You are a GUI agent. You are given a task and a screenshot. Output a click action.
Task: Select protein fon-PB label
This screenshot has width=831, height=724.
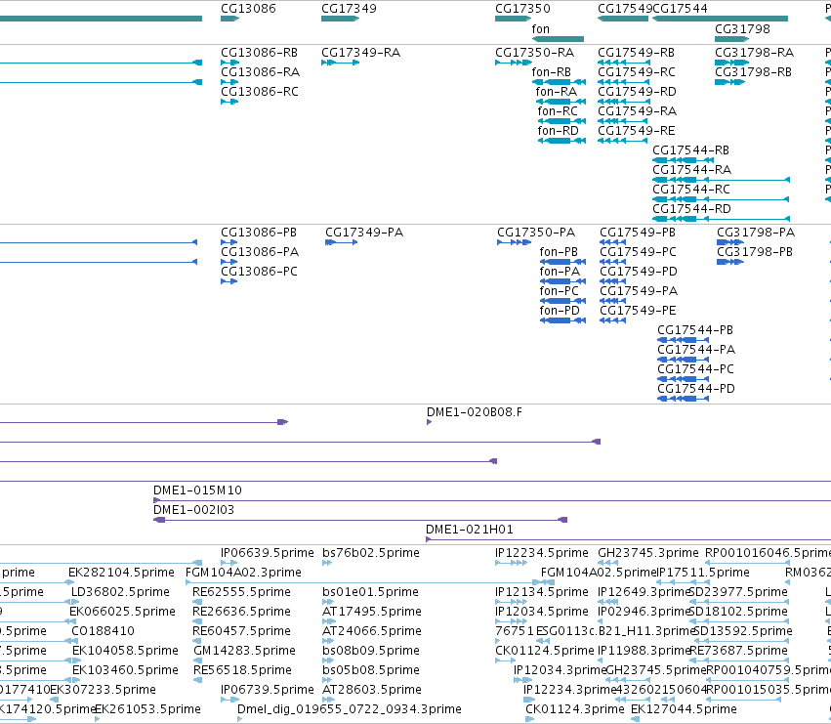pos(558,252)
